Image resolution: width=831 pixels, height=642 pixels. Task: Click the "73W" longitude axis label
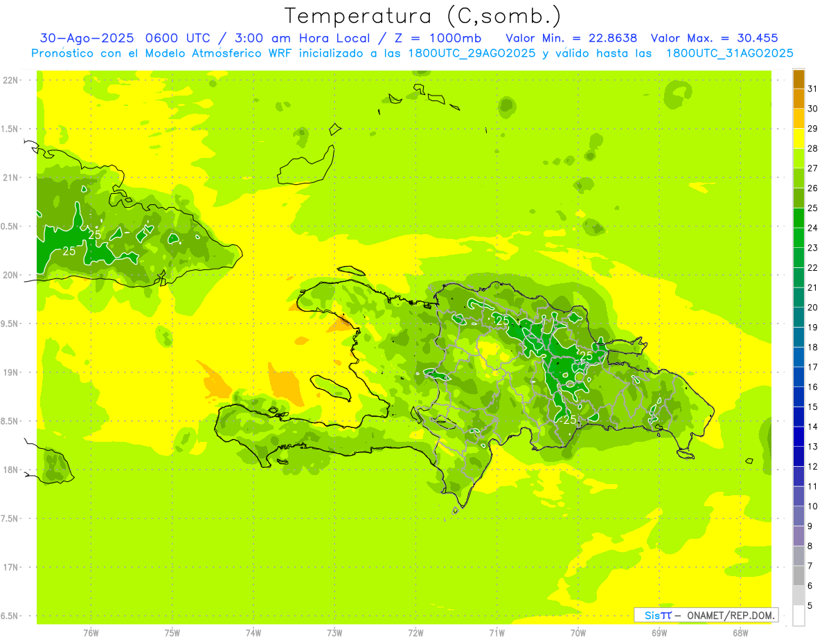click(x=334, y=633)
